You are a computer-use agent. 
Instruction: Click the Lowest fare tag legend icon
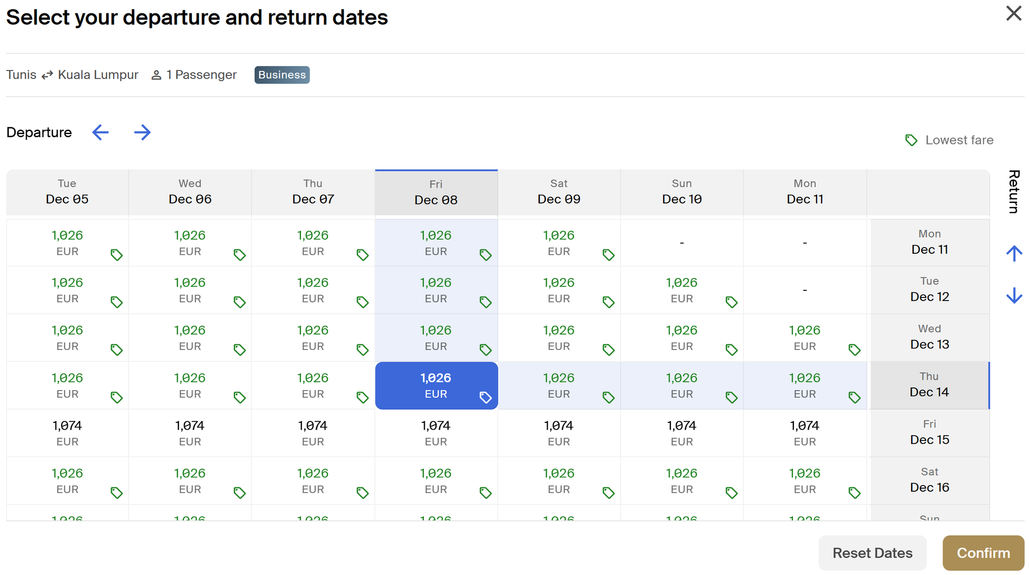pyautogui.click(x=911, y=140)
